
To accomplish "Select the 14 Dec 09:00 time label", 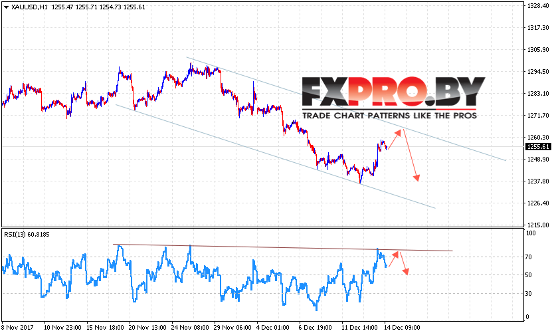I will click(x=403, y=328).
